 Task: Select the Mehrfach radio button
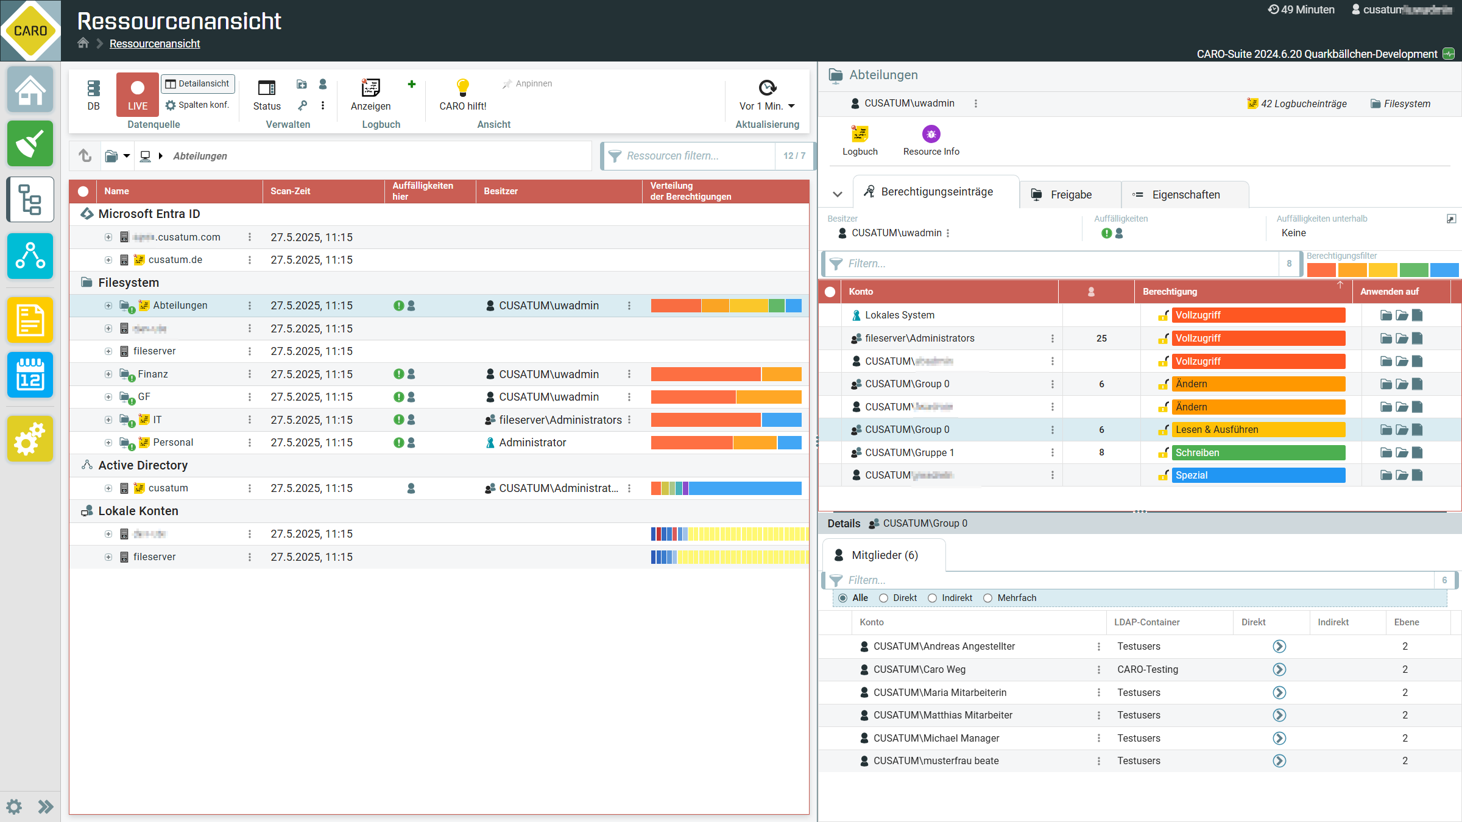(x=987, y=598)
